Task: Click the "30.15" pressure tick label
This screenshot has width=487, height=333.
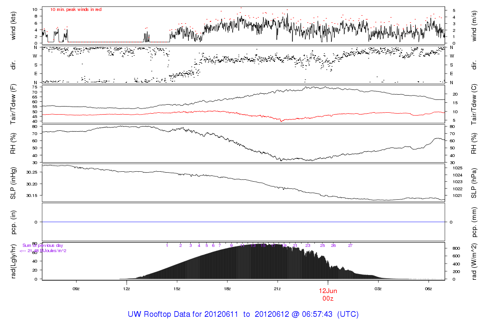Action: tap(32, 196)
